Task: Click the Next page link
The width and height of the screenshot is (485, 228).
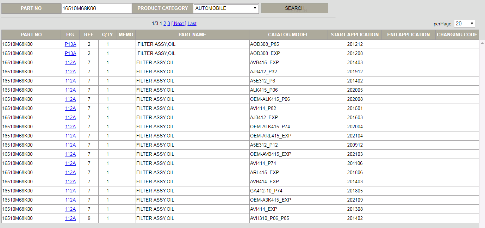Action: coord(179,23)
